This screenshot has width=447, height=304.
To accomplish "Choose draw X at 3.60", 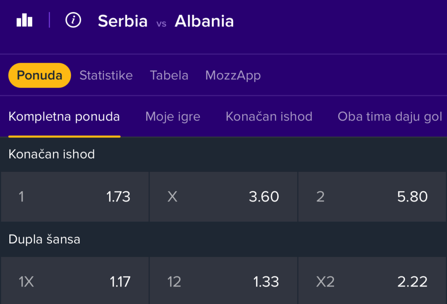I will tap(223, 197).
